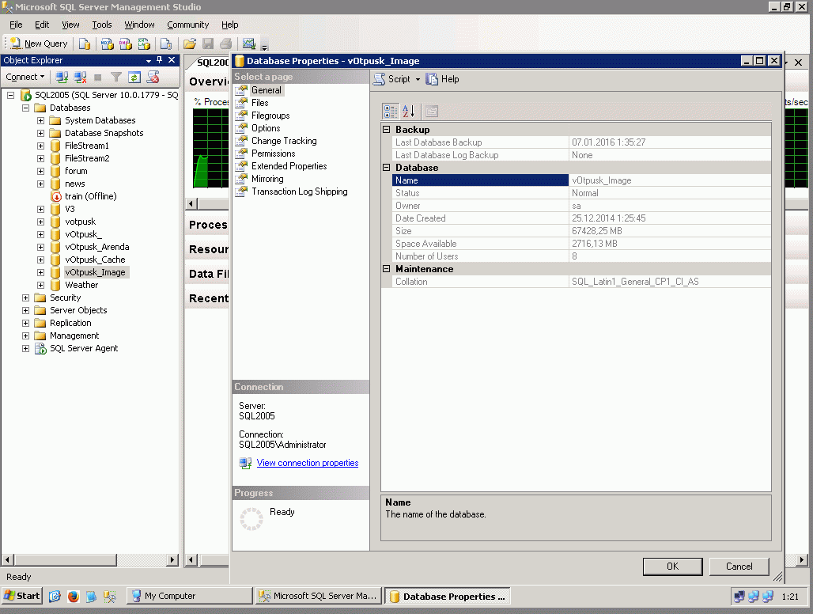Click the Print icon in the toolbar
Screen dimensions: 813x614
226,44
